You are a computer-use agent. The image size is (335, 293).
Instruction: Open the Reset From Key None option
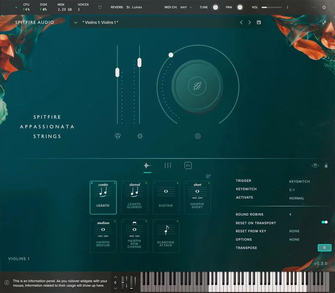point(294,231)
